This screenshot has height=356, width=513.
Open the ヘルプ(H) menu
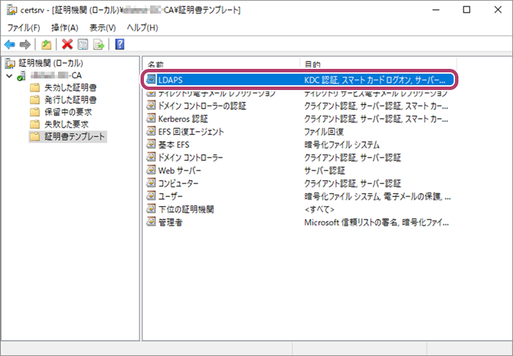[143, 28]
